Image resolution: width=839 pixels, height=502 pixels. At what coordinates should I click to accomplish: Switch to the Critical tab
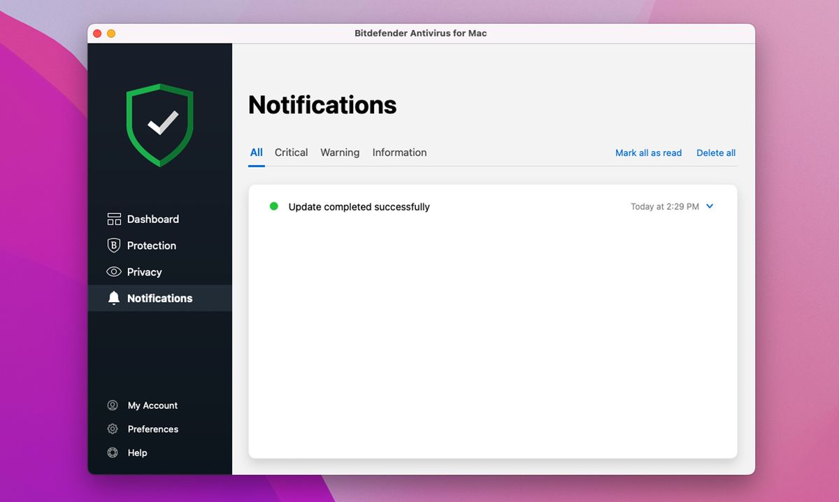[291, 152]
